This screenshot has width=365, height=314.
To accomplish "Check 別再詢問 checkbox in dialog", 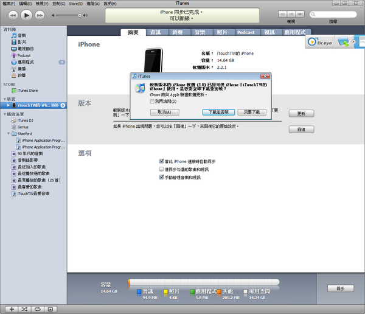I will pos(152,102).
